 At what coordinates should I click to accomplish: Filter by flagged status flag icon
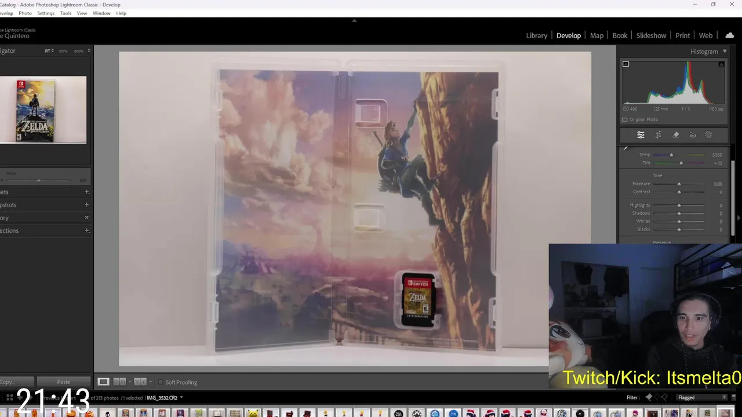649,397
